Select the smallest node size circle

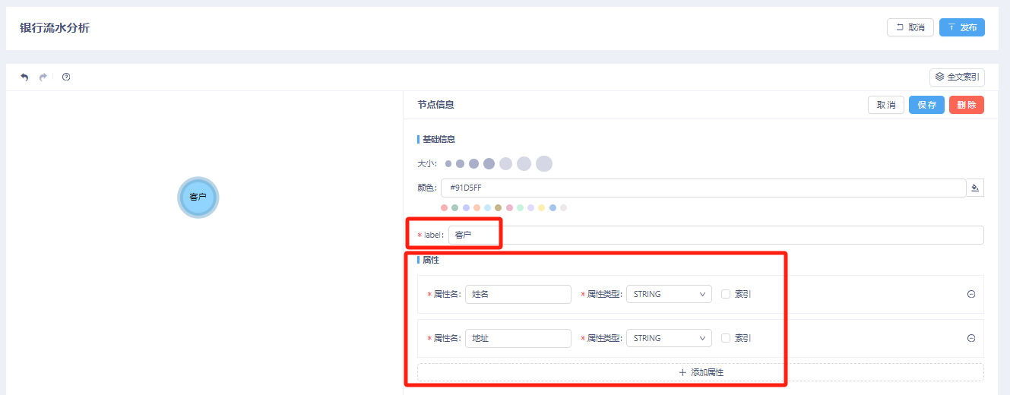448,163
